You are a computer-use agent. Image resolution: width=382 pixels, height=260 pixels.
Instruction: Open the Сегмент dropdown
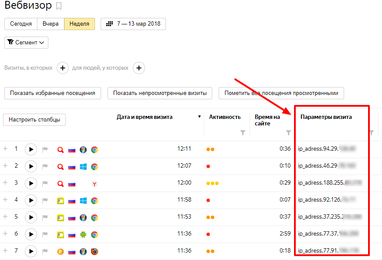(26, 43)
